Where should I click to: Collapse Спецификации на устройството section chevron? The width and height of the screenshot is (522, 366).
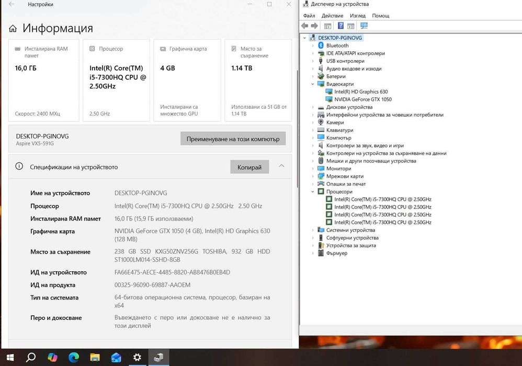coord(281,166)
